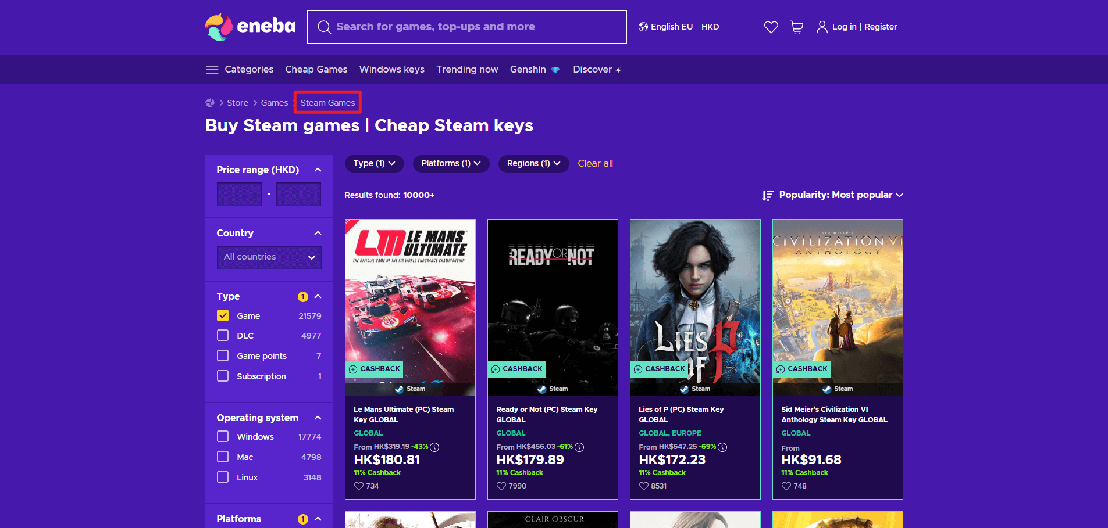Click the CASHBACK badge on Lies of P
This screenshot has height=528, width=1108.
[660, 369]
